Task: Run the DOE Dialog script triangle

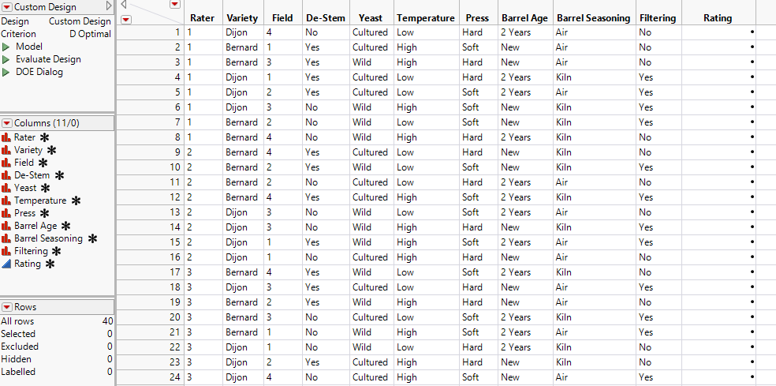Action: (6, 73)
